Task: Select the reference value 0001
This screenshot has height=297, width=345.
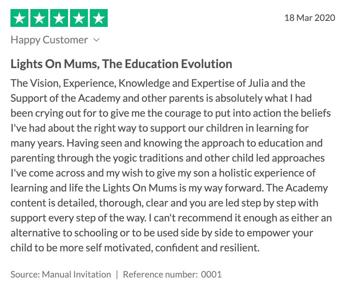Action: (211, 275)
